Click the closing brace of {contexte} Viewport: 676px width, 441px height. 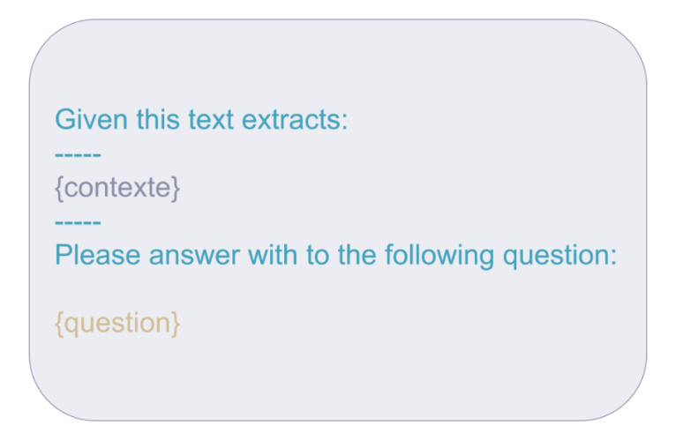click(175, 189)
